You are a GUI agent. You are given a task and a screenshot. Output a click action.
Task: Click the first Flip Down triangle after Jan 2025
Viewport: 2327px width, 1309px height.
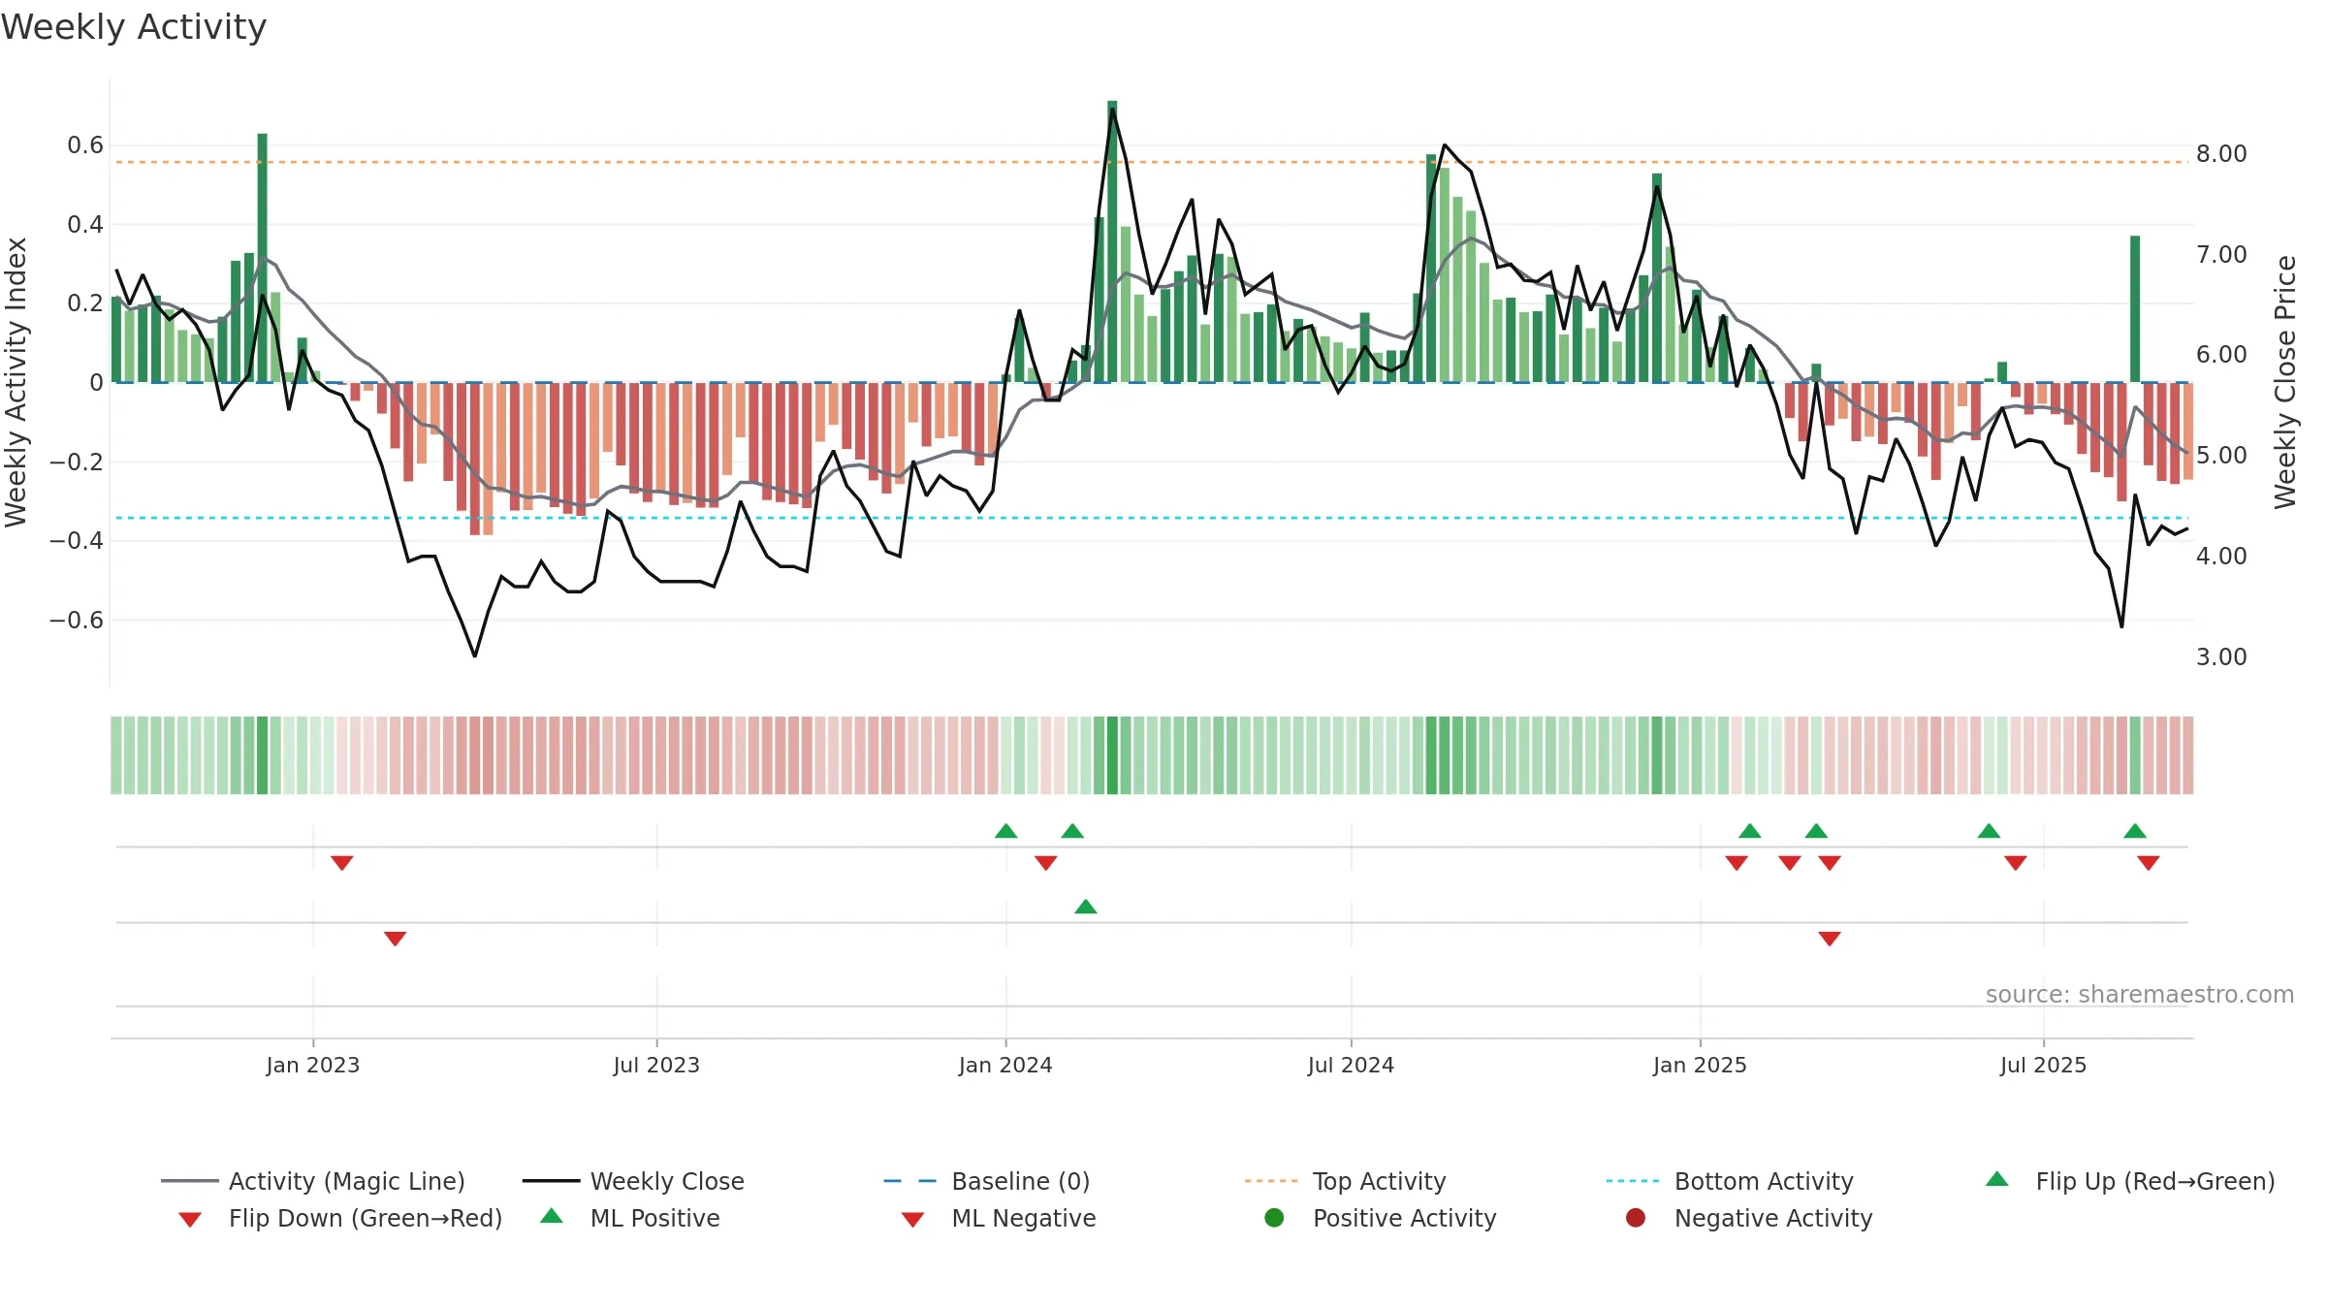pyautogui.click(x=1737, y=862)
